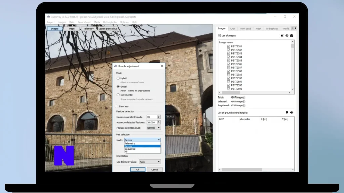Cancel the bundle adjustment dialog
Image resolution: width=344 pixels, height=193 pixels.
[155, 169]
